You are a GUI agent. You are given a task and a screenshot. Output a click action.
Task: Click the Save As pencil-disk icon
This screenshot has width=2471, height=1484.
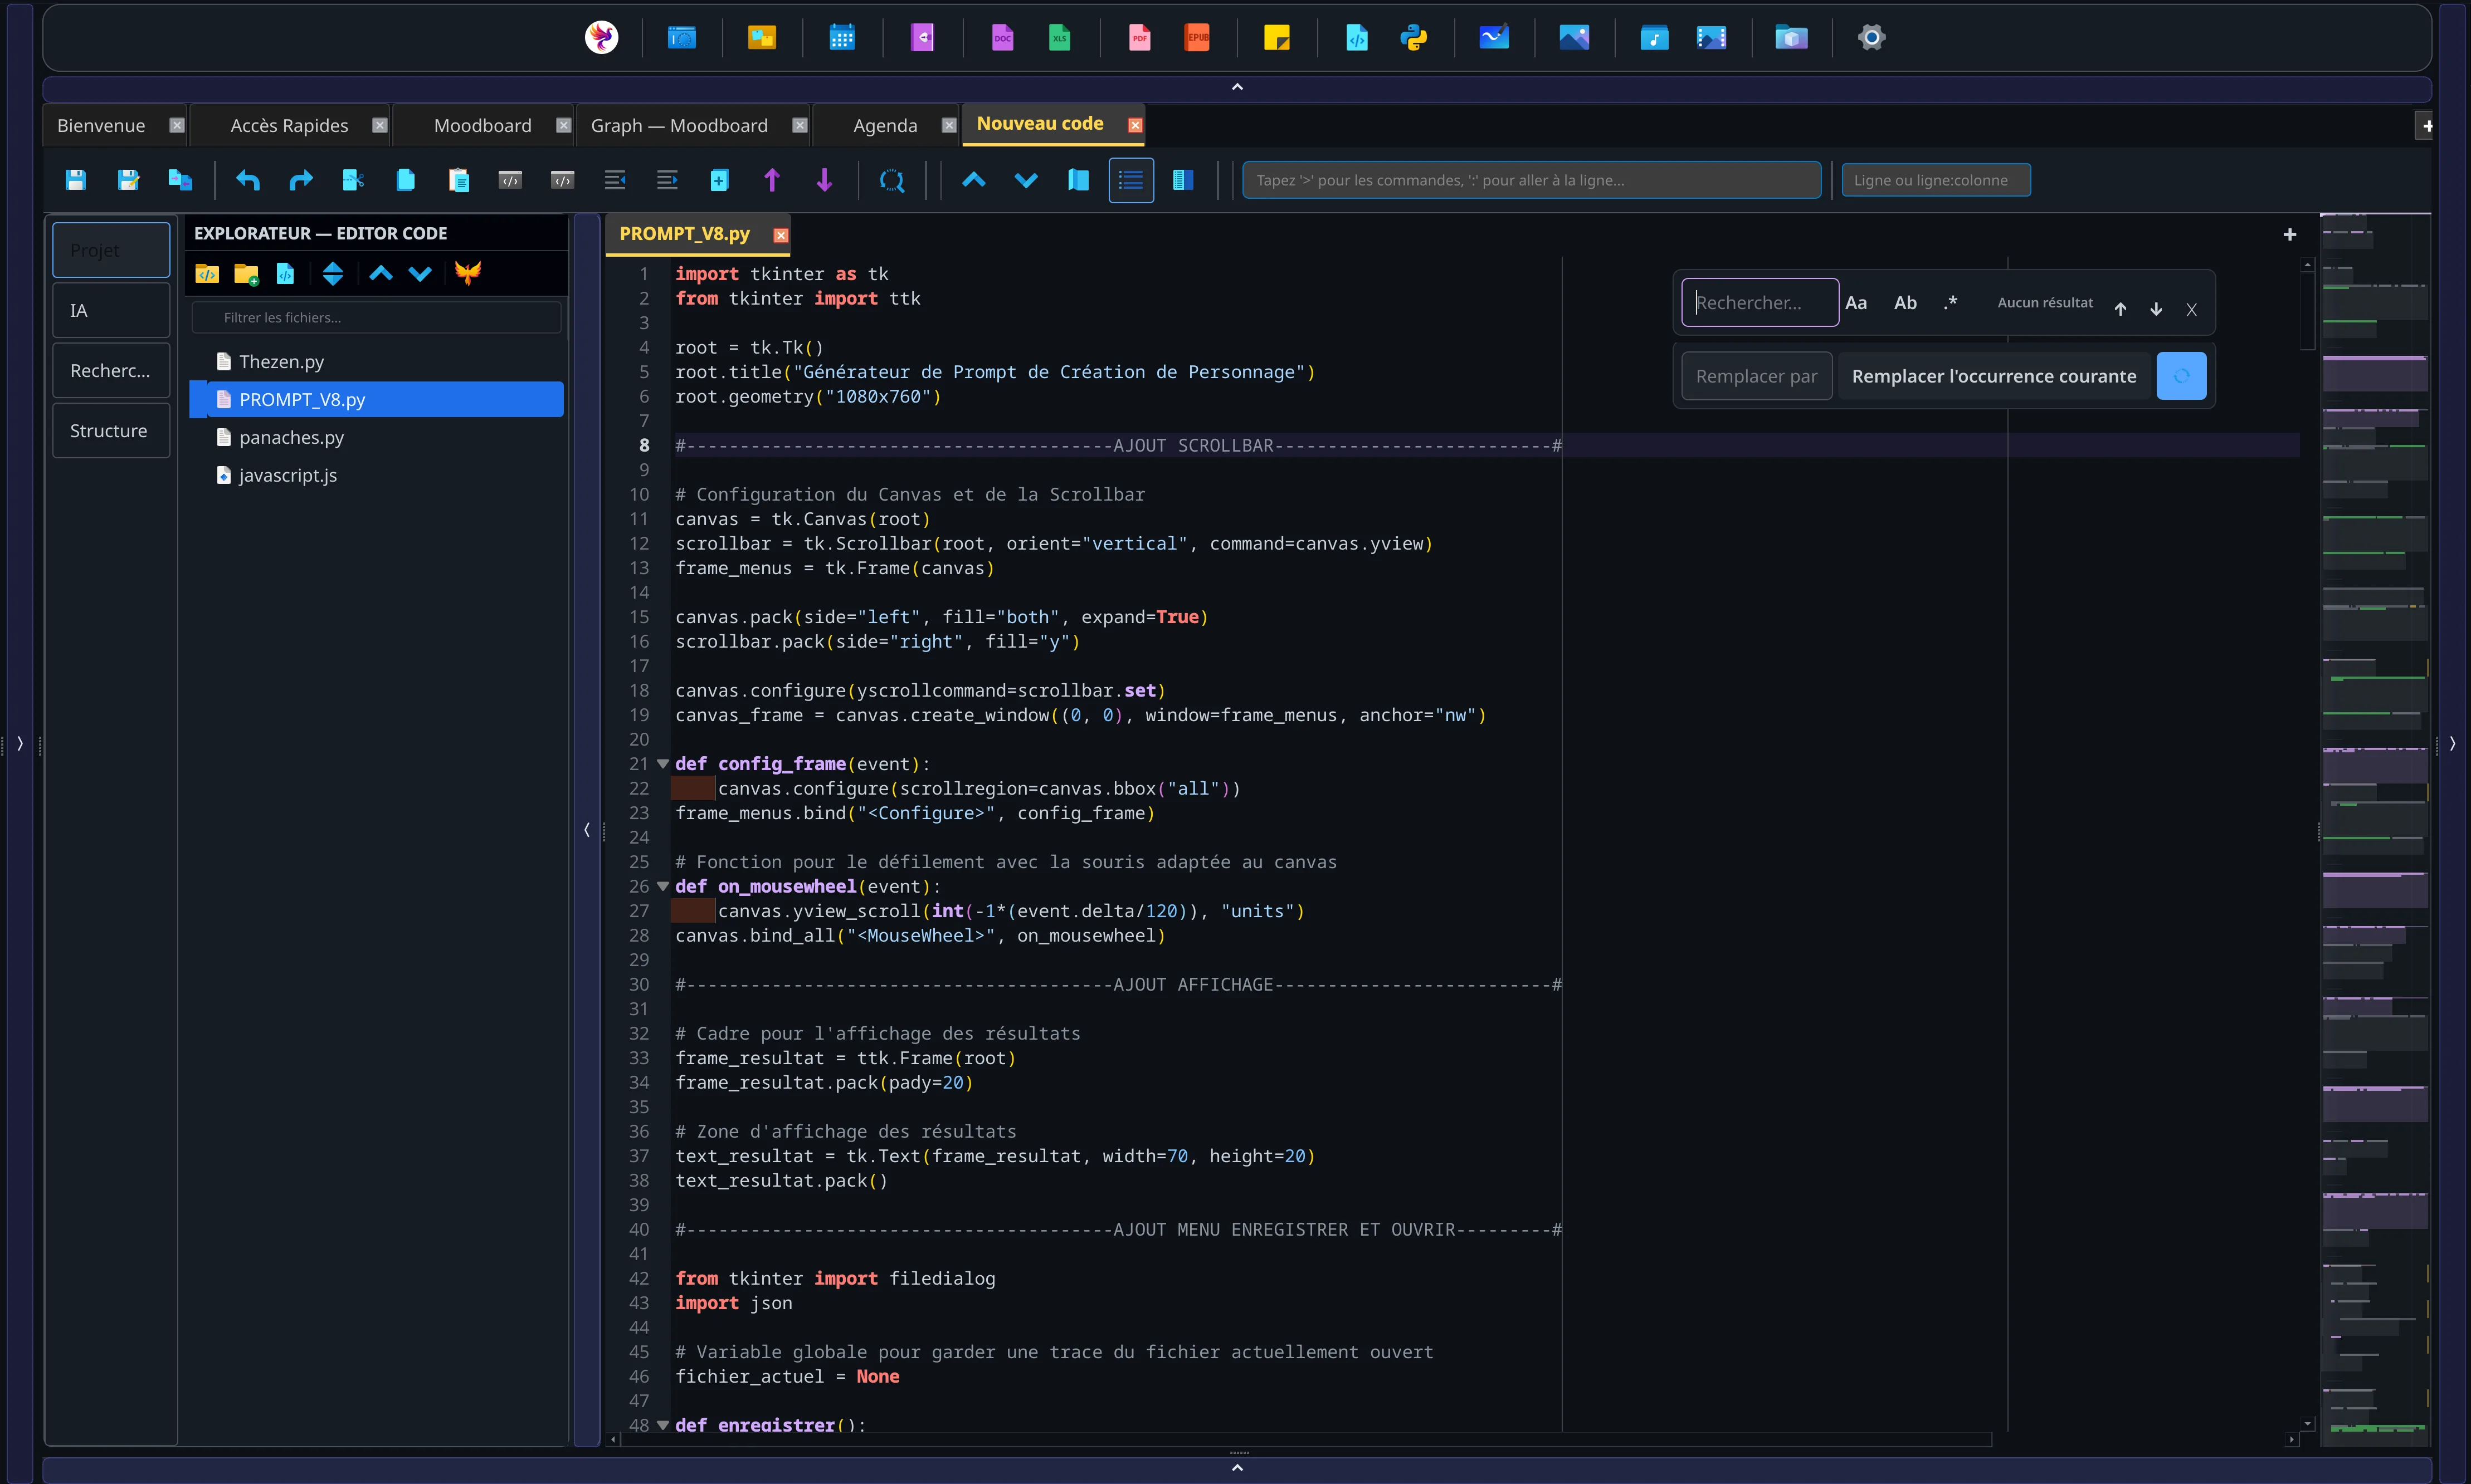tap(128, 180)
